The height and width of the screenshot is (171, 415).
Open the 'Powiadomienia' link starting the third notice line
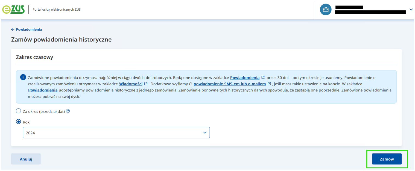coord(43,90)
